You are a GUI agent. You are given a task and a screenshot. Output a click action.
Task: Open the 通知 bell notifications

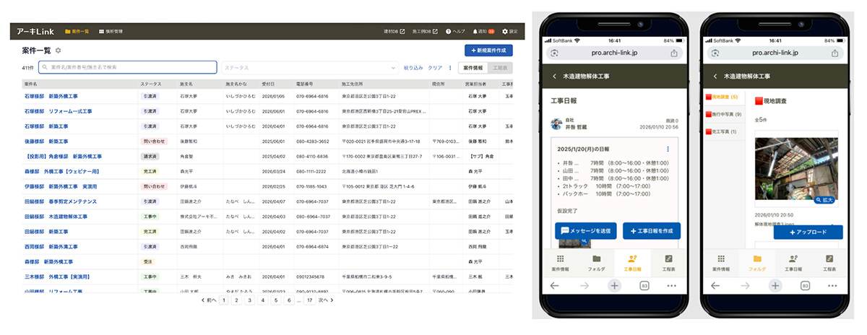(483, 32)
